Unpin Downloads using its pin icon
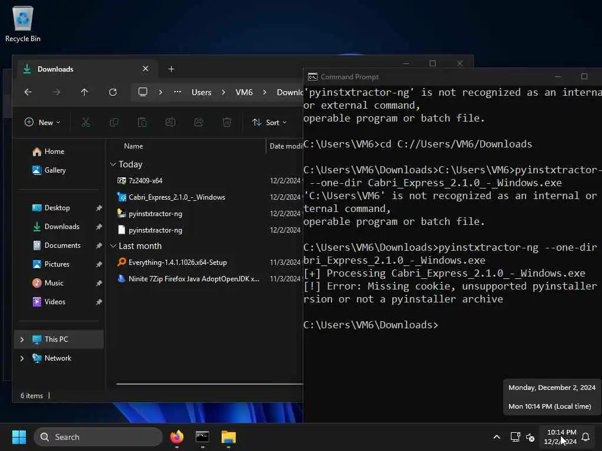This screenshot has width=602, height=451. point(99,227)
